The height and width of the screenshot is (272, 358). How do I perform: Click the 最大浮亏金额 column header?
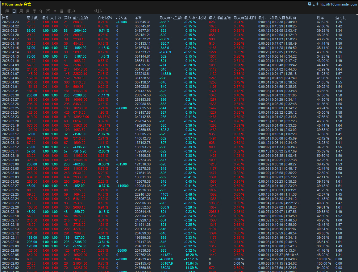point(171,18)
